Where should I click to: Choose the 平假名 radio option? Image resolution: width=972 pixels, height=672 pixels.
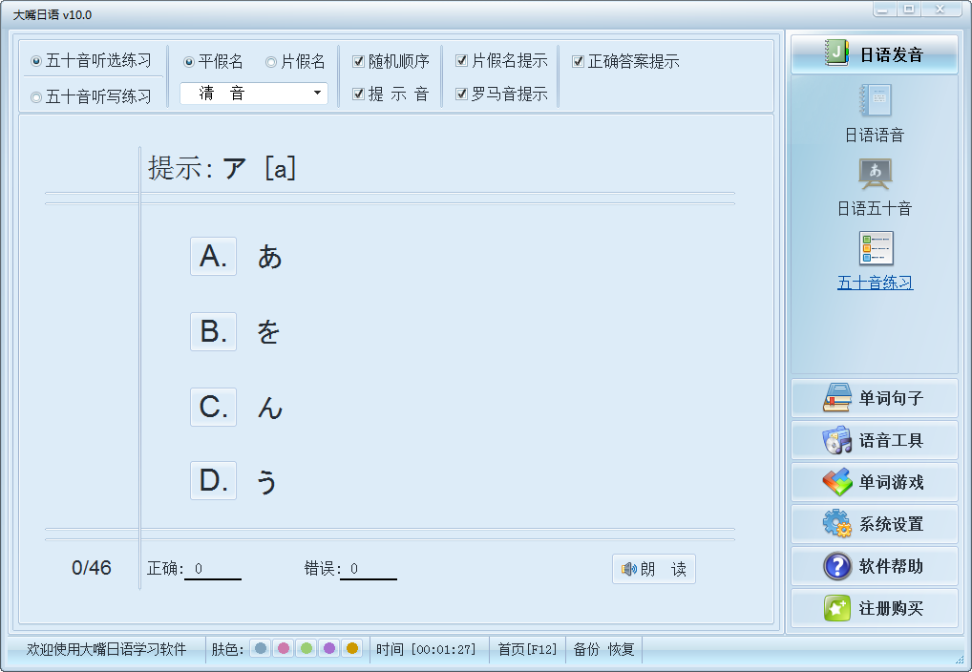pos(189,62)
